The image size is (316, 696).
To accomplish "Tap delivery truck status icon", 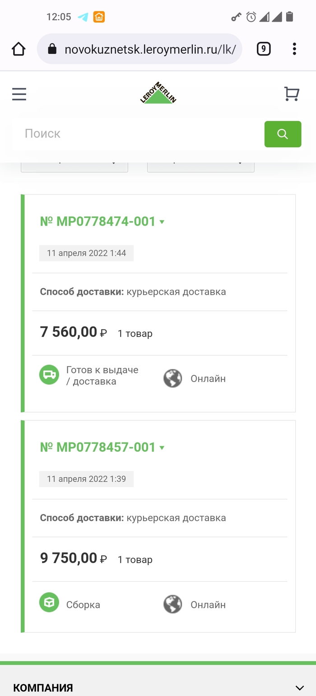I will (x=49, y=375).
